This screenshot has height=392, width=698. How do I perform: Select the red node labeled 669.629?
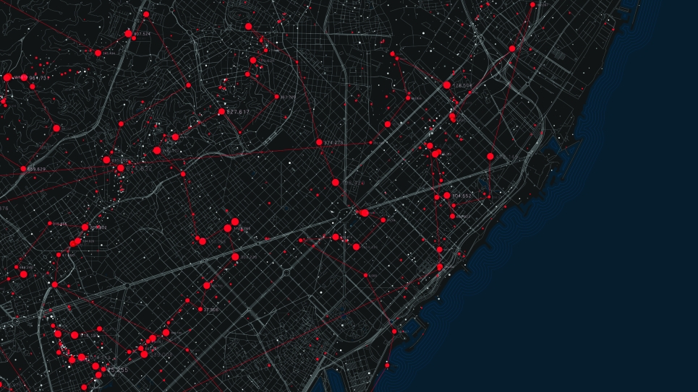[23, 169]
